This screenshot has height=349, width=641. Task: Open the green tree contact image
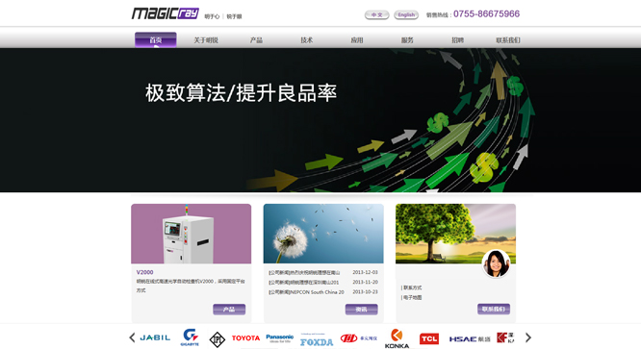[455, 234]
